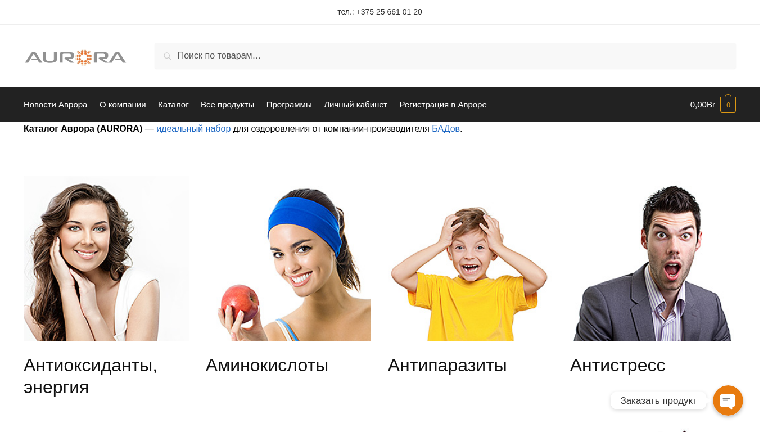Open the shopping cart bag icon
Viewport: 768px width, 432px height.
click(728, 104)
